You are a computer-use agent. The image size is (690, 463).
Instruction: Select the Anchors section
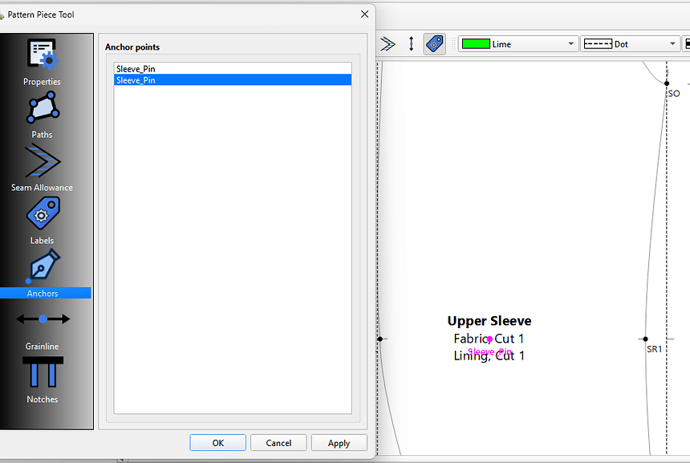point(42,273)
